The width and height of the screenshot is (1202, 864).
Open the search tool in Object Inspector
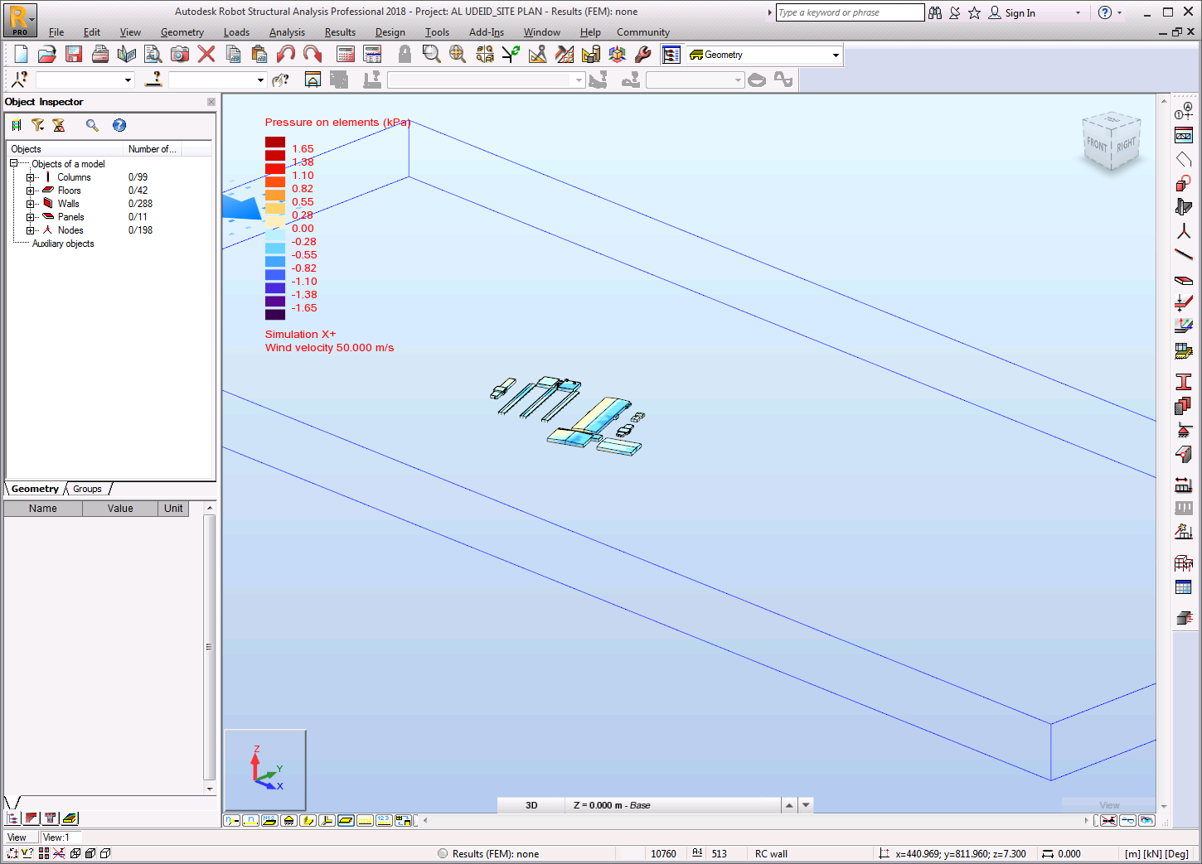coord(92,125)
